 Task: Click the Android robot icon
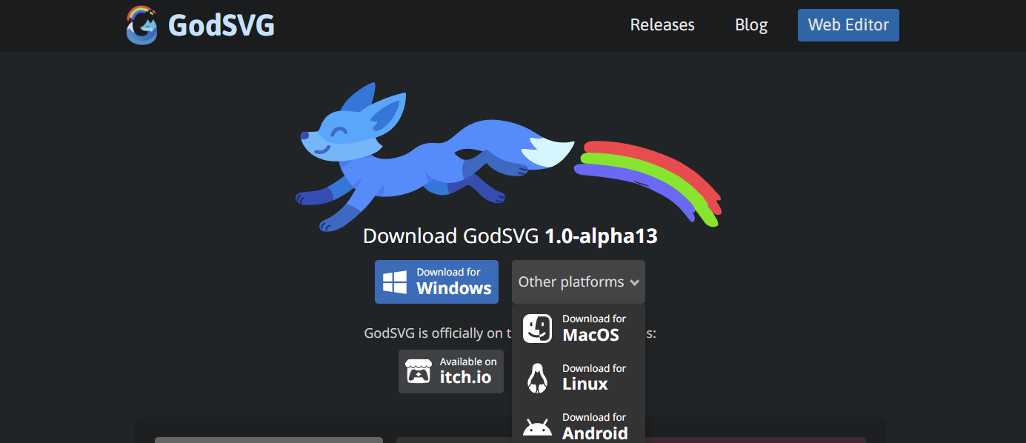pyautogui.click(x=537, y=427)
